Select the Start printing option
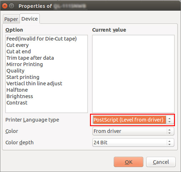 [23, 77]
